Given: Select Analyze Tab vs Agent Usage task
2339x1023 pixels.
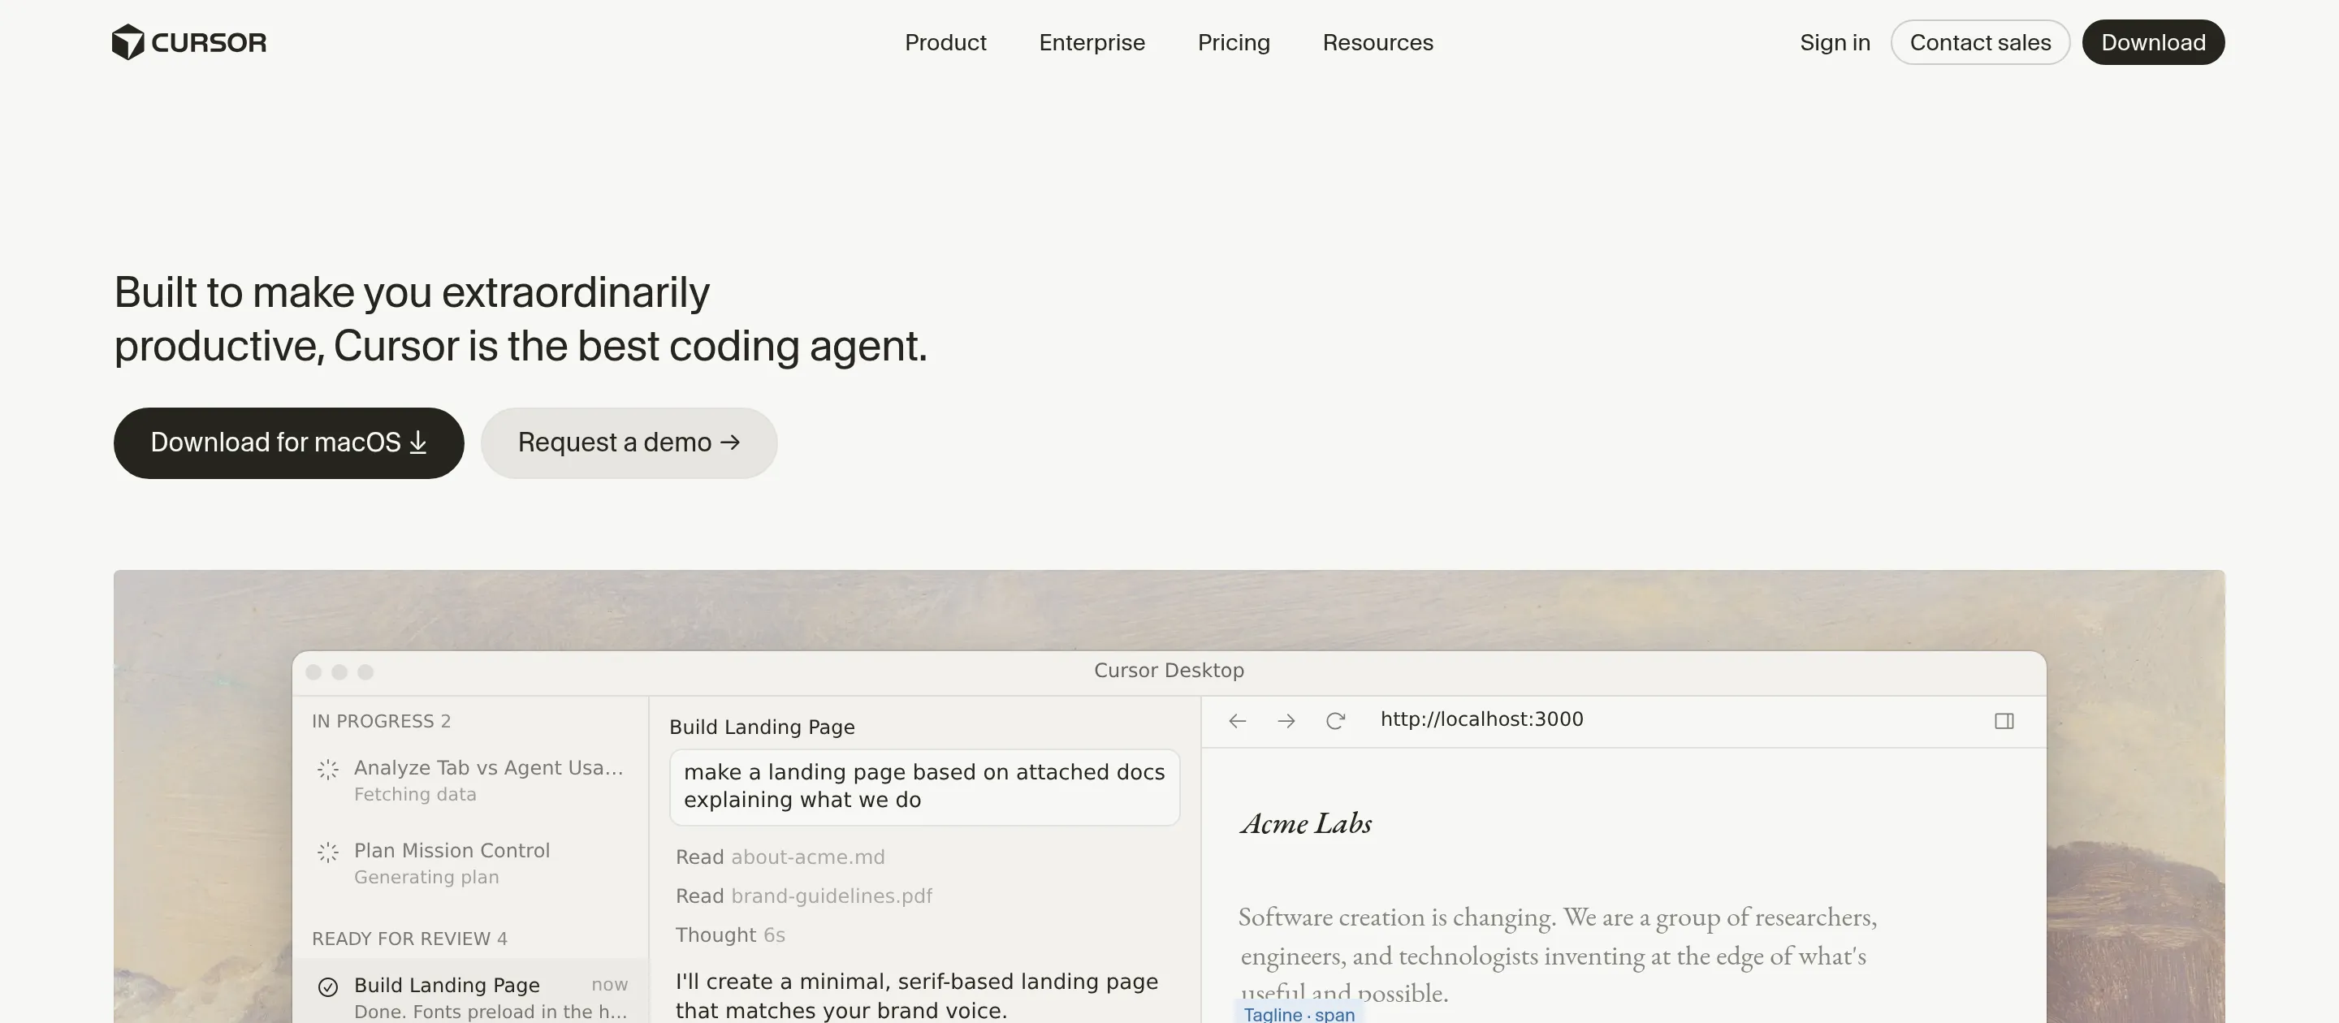Looking at the screenshot, I should [470, 780].
